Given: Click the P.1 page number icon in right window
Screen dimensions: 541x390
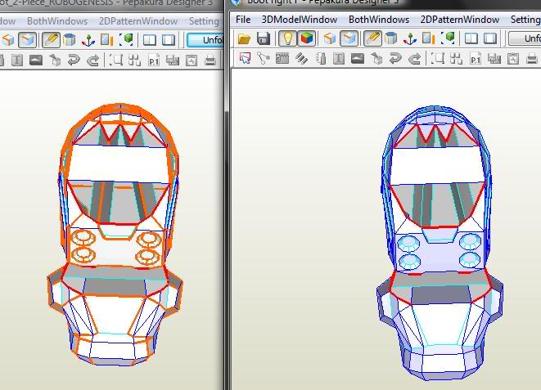Looking at the screenshot, I should click(x=476, y=59).
